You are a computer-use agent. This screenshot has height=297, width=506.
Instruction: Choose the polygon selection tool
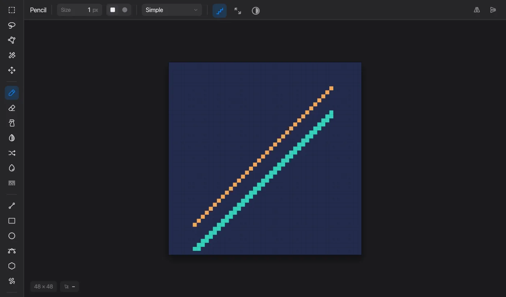(x=12, y=40)
